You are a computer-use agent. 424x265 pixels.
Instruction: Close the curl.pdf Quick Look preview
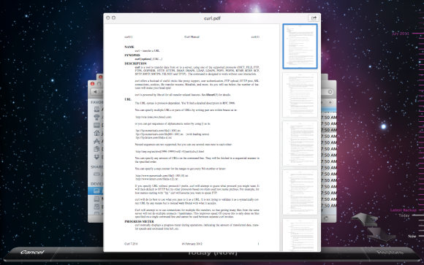108,18
